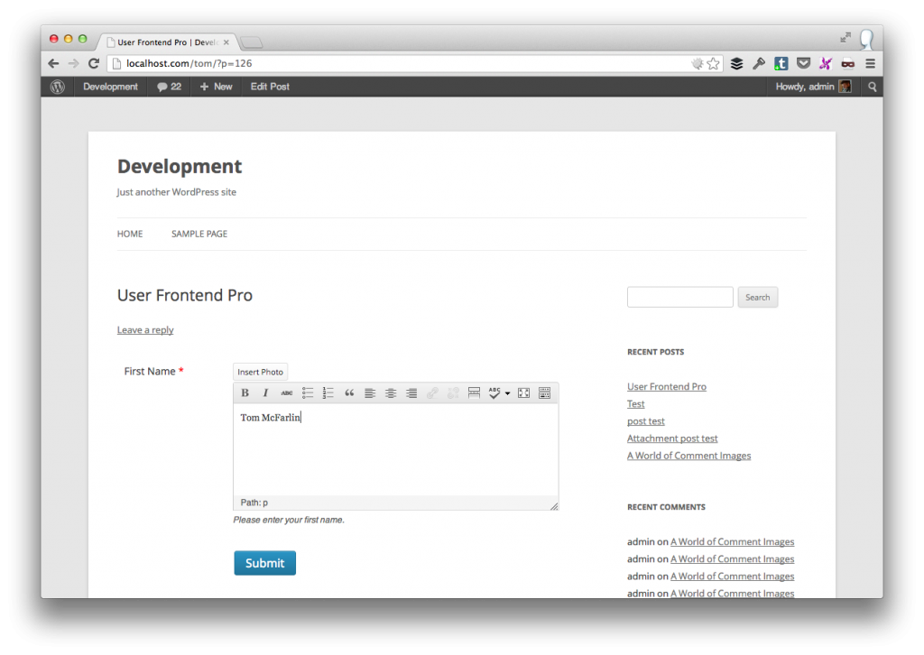This screenshot has width=924, height=655.
Task: Click the WordPress logo in the admin bar
Action: point(57,87)
